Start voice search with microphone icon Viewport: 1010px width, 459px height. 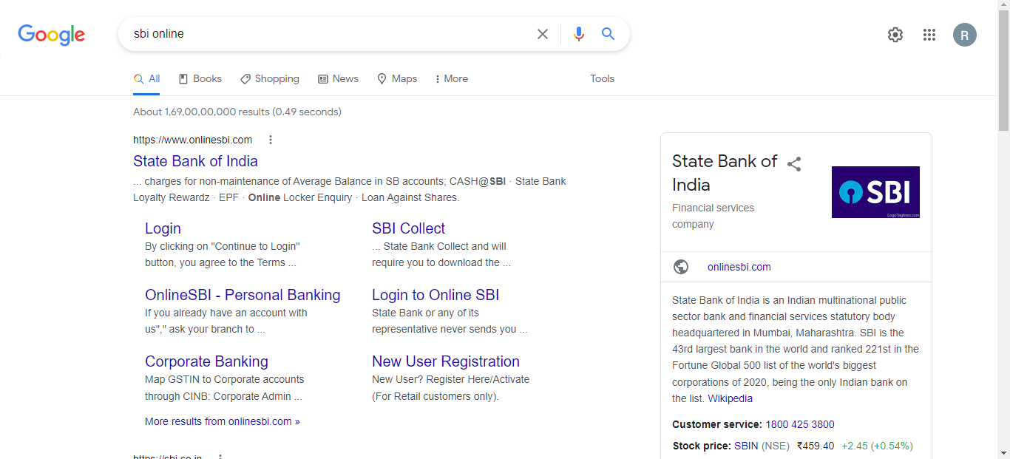(579, 34)
